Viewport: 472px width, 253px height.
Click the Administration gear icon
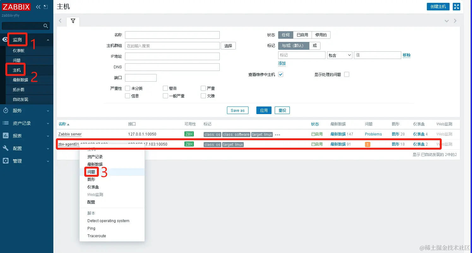(x=6, y=161)
